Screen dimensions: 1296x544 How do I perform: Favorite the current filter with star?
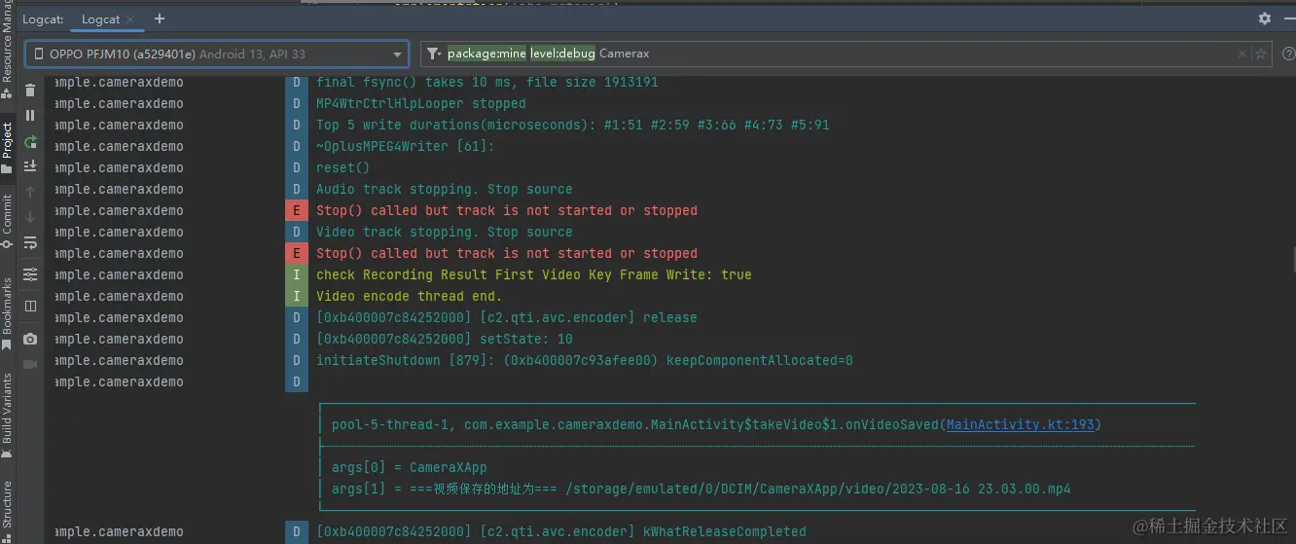tap(1262, 54)
